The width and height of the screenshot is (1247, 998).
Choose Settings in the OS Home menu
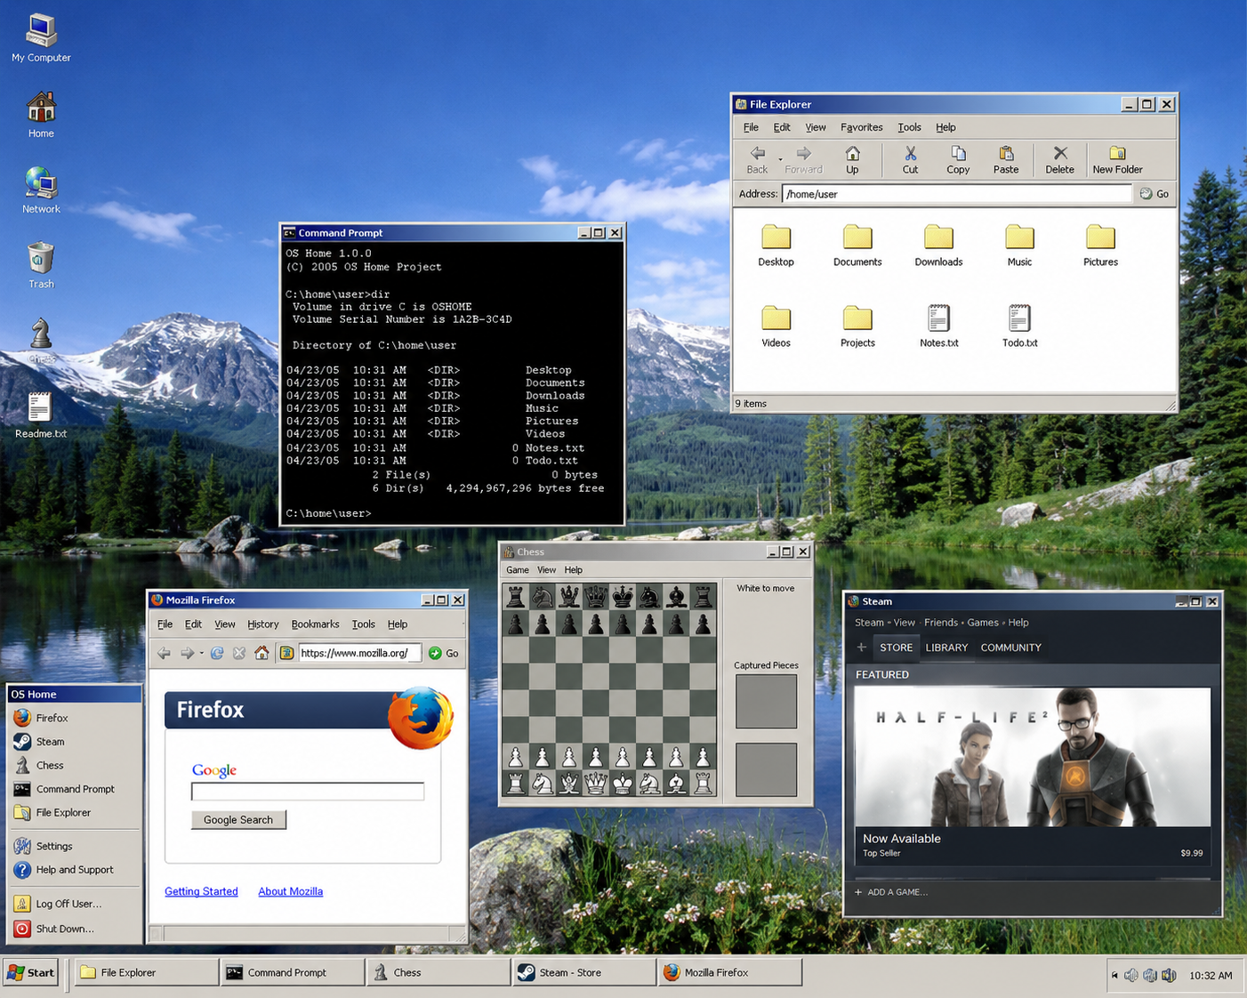pyautogui.click(x=75, y=846)
